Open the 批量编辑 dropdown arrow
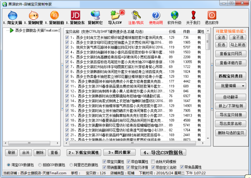The image size is (251, 178). pyautogui.click(x=243, y=86)
